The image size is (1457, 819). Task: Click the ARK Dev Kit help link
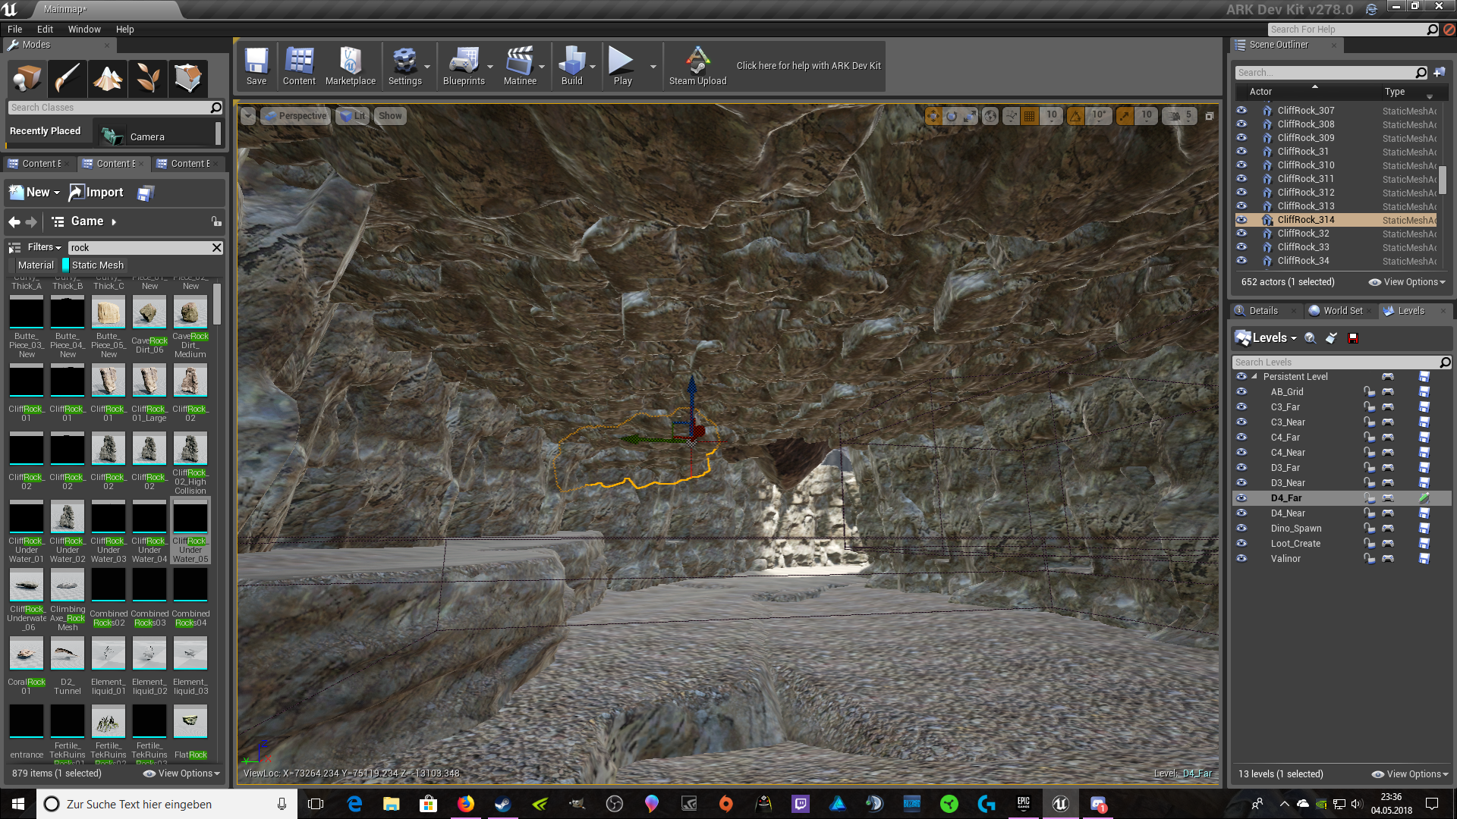pyautogui.click(x=809, y=66)
